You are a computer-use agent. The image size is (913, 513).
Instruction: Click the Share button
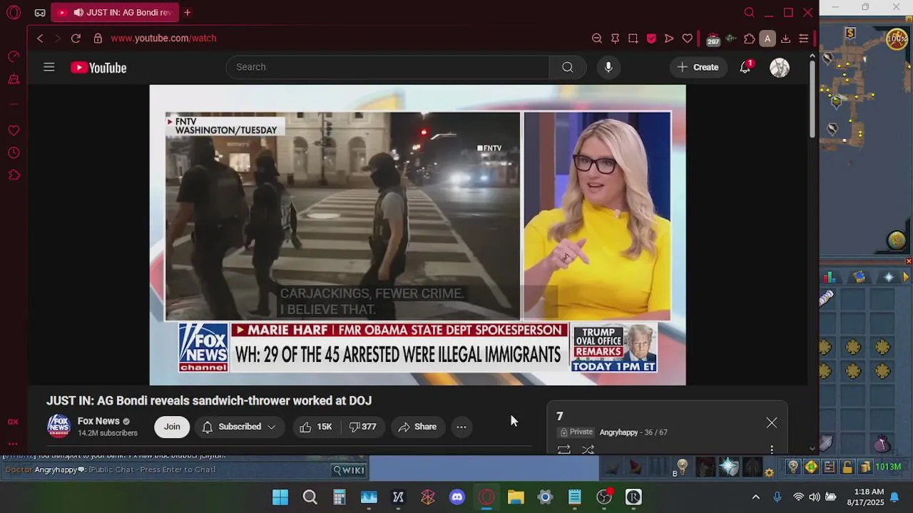pos(417,427)
